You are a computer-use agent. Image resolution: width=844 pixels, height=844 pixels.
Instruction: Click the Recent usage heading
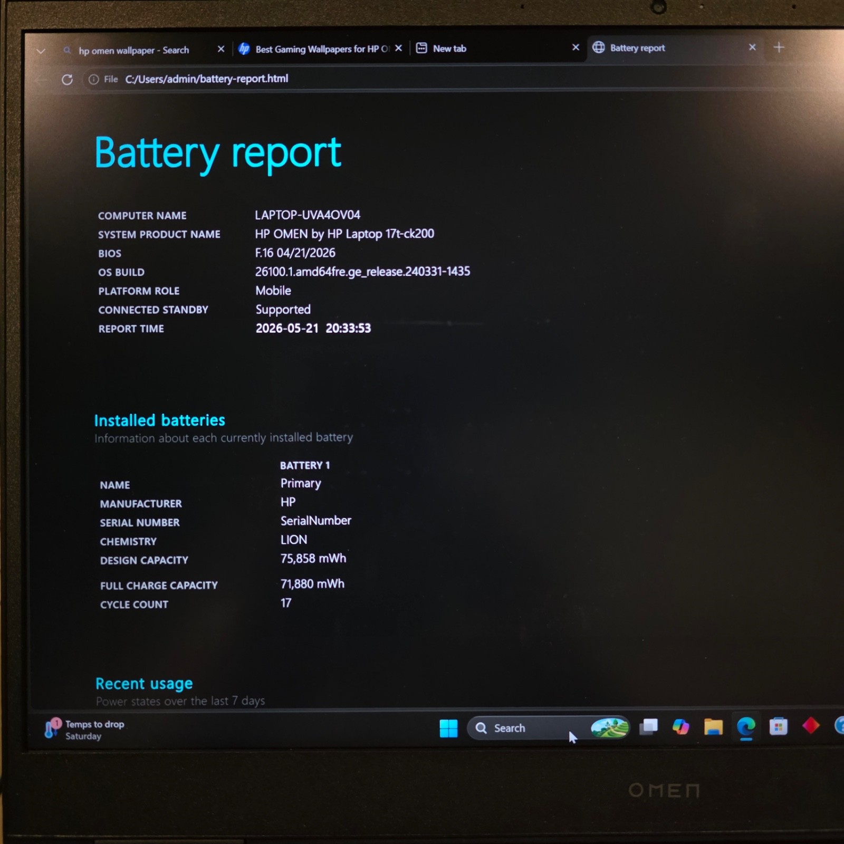pos(144,684)
